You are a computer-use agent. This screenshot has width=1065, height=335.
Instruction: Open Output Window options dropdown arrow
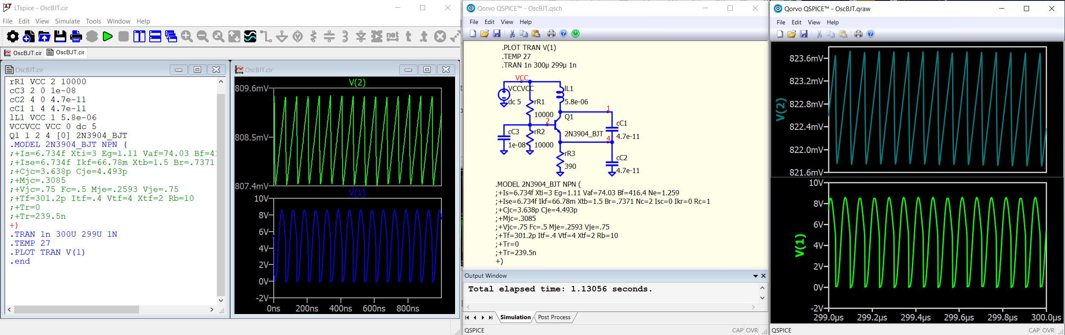(x=755, y=276)
